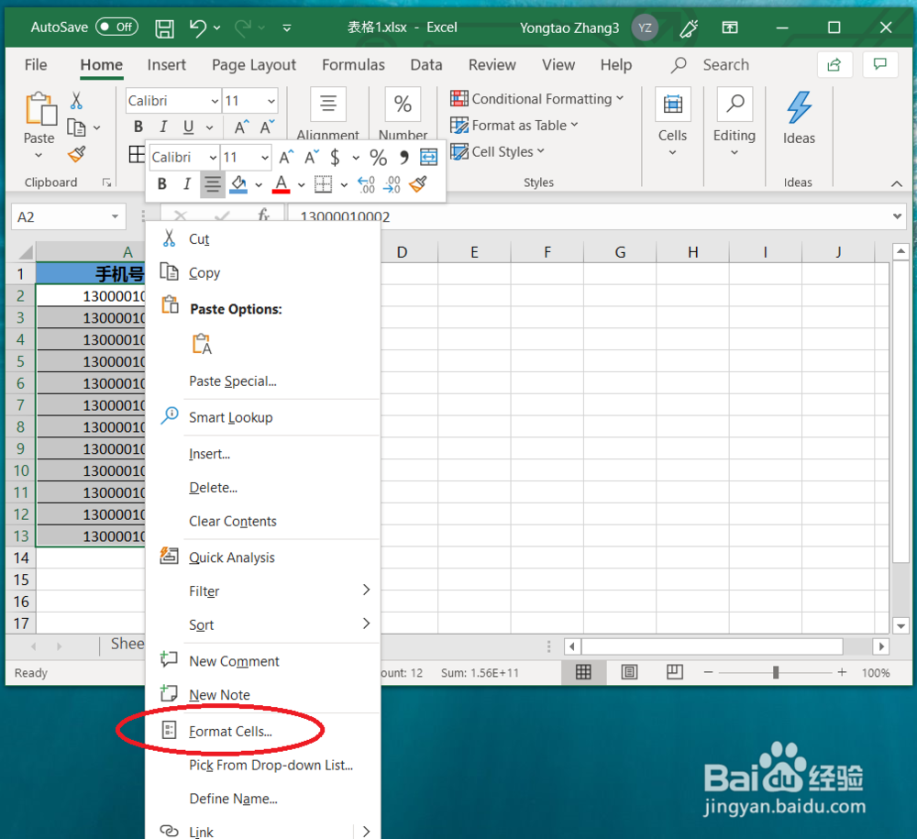Image resolution: width=917 pixels, height=839 pixels.
Task: Select the Increase Font Size icon
Action: click(x=286, y=156)
